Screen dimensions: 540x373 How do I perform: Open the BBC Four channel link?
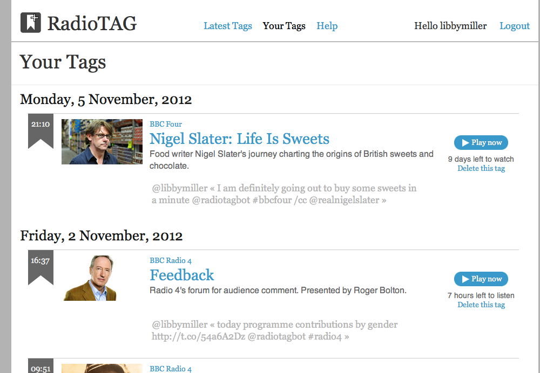tap(165, 124)
